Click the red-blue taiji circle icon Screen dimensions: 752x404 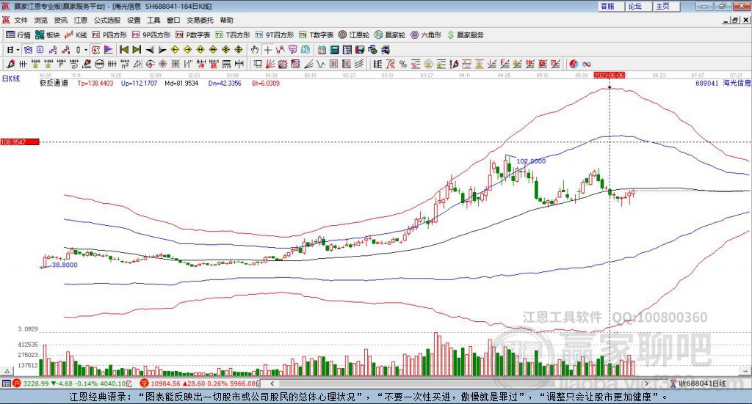[574, 64]
